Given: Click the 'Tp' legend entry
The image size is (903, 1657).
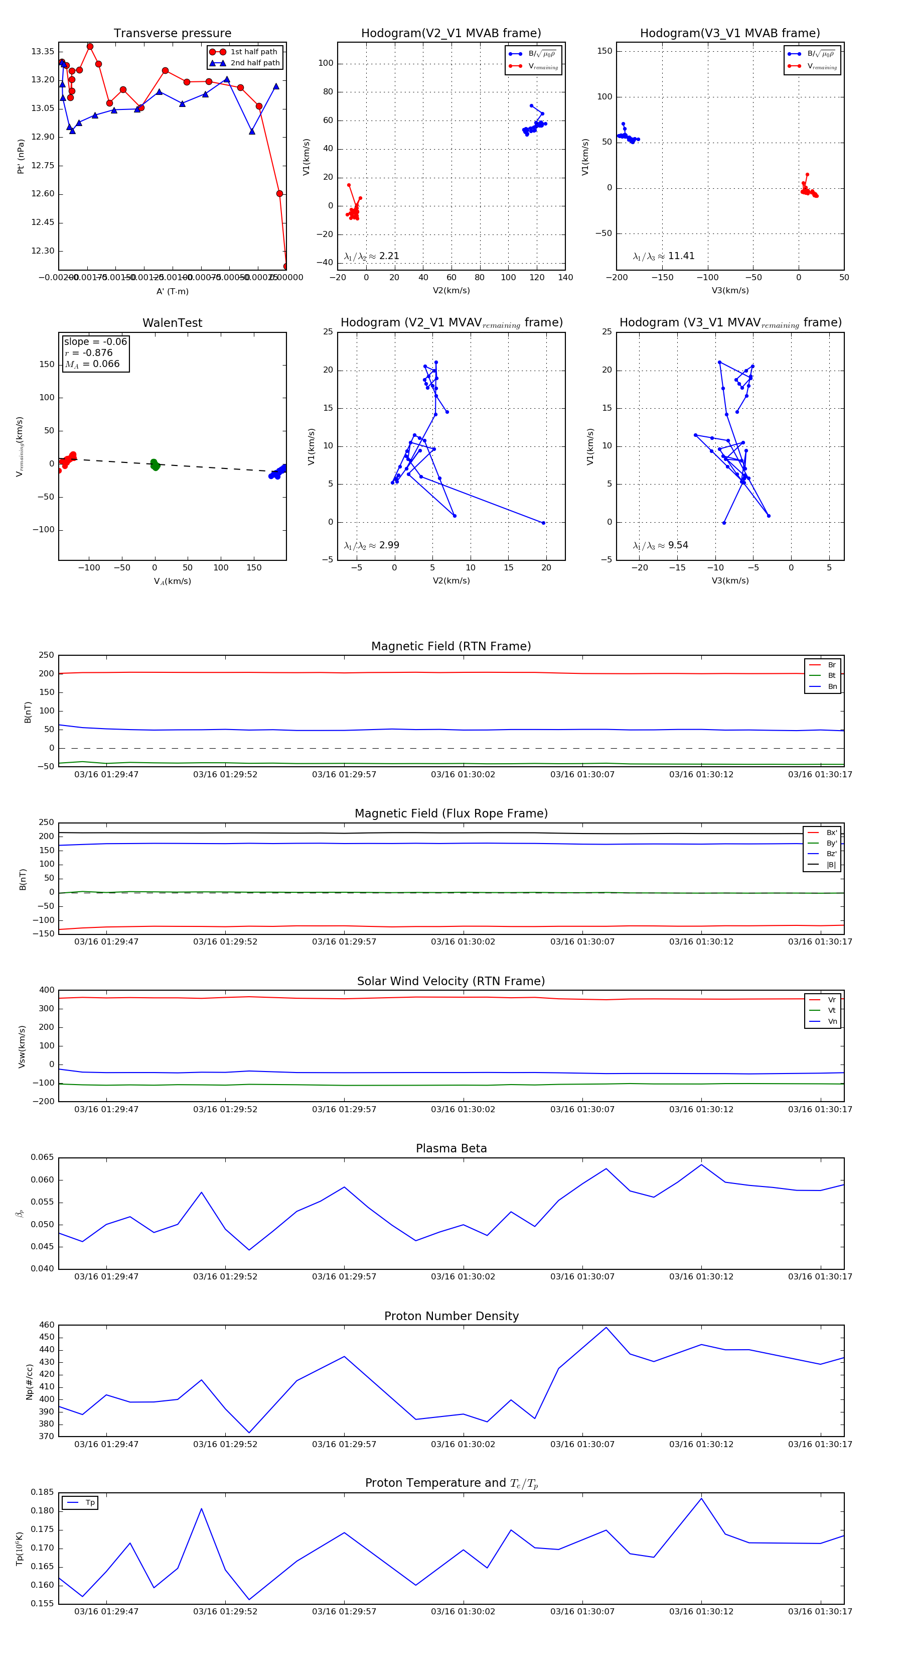Looking at the screenshot, I should [x=80, y=1503].
